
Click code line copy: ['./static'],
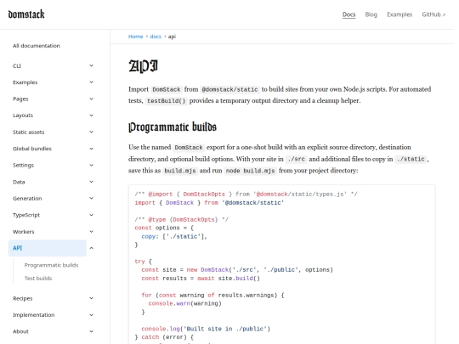coord(174,236)
